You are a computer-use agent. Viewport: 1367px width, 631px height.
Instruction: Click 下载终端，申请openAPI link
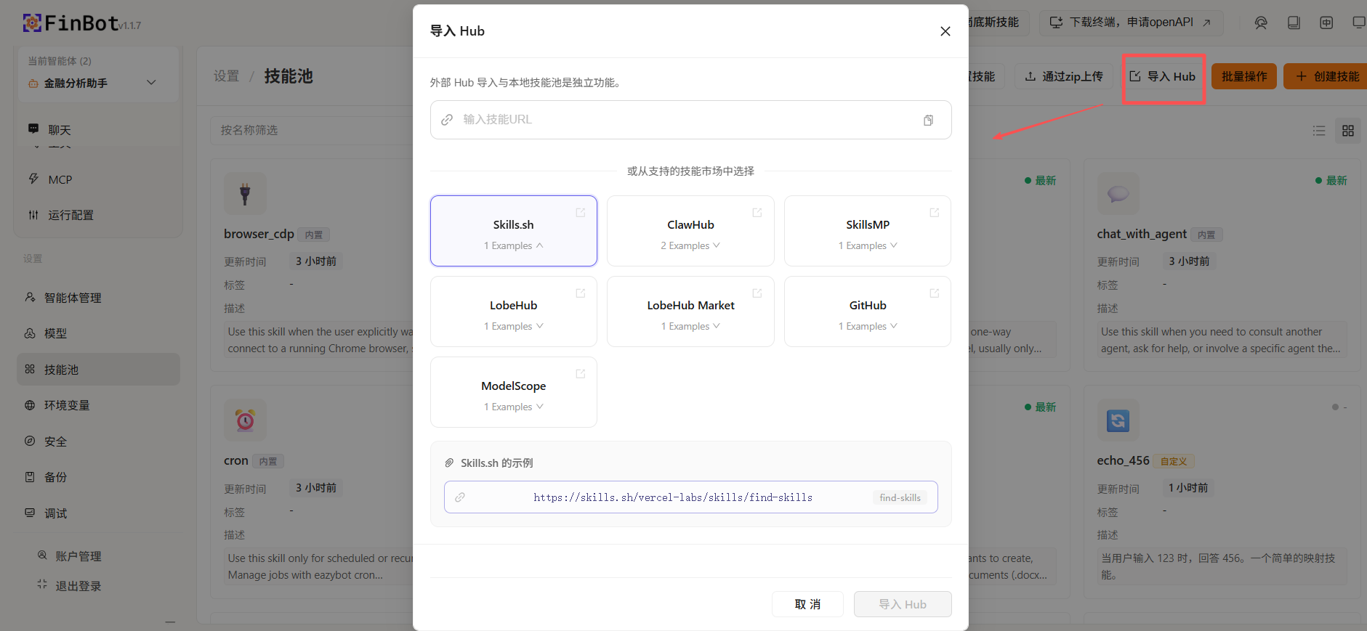[1130, 23]
